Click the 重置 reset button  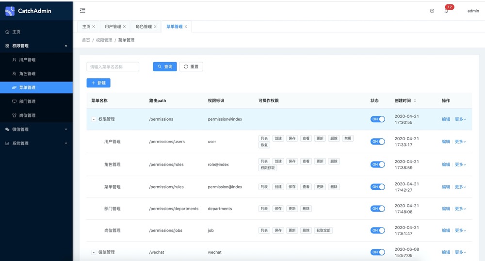pos(191,66)
